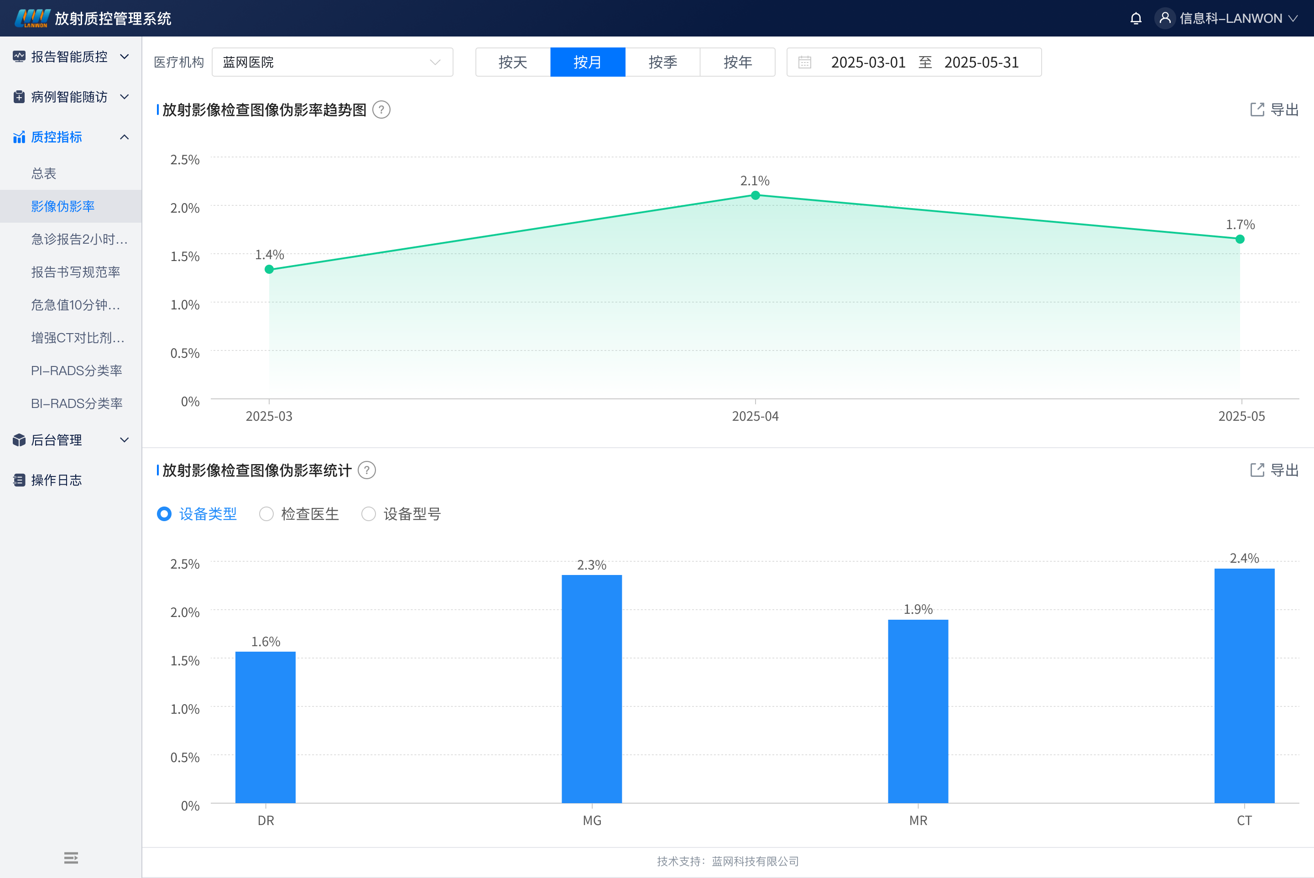Collapse sidebar using bottom menu icon
Viewport: 1314px width, 878px height.
click(71, 857)
